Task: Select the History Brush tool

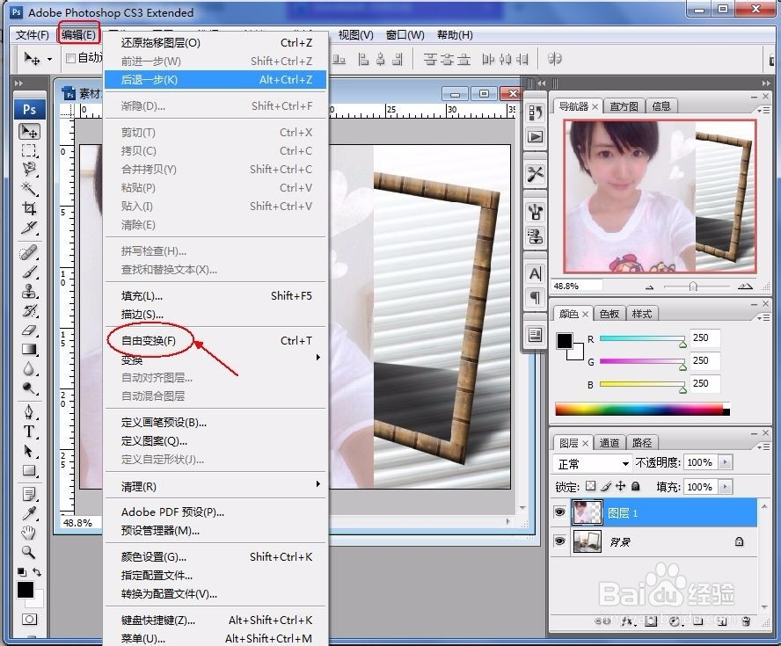Action: click(29, 310)
